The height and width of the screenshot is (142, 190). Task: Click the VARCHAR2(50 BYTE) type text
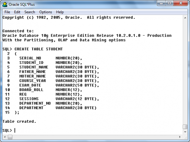76,85
